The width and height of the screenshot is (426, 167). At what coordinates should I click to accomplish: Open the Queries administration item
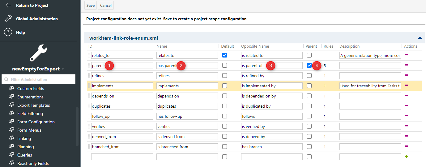coord(25,155)
